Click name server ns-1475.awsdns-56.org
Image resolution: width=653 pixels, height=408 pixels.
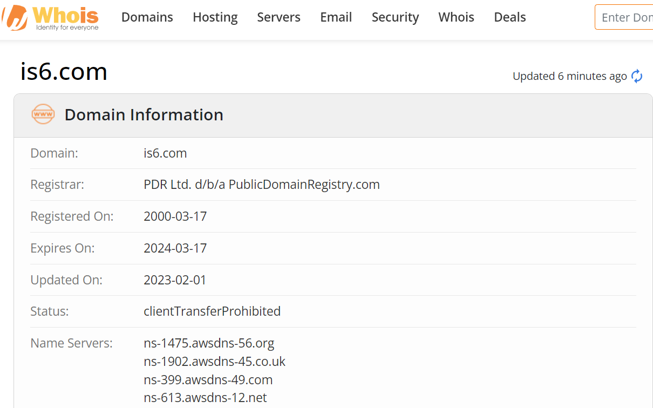point(209,343)
